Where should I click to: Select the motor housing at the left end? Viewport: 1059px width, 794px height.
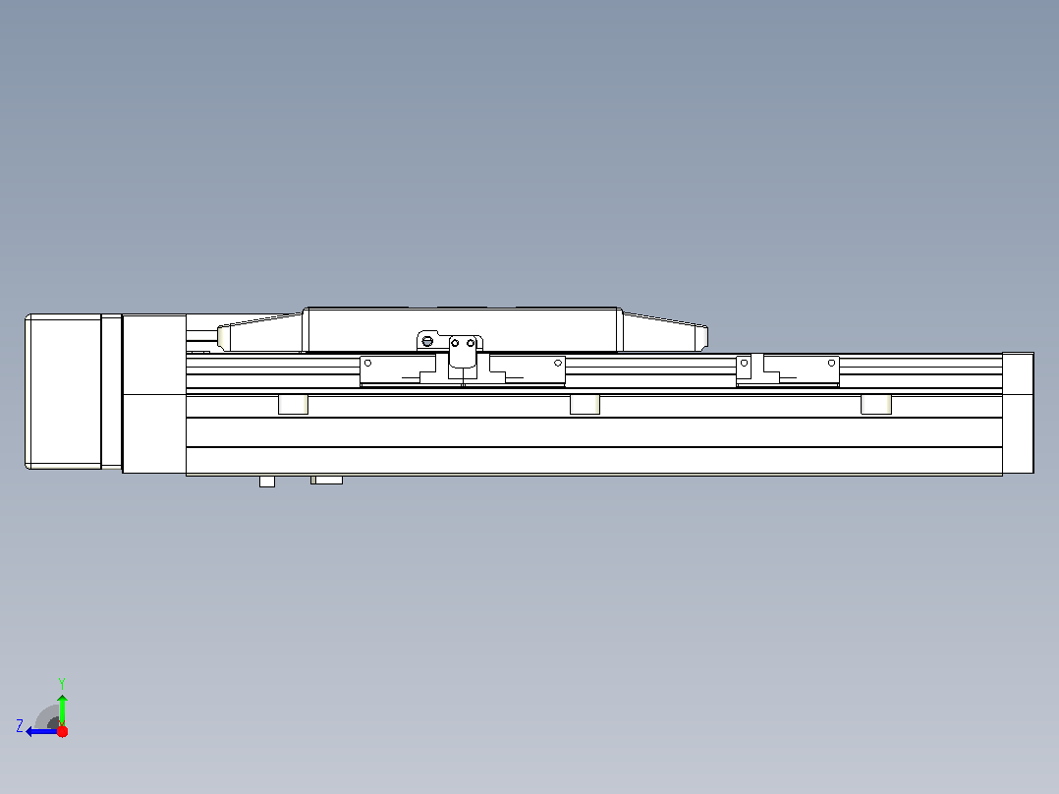click(63, 391)
